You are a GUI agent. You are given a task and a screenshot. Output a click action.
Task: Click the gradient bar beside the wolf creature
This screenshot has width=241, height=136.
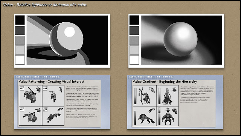pos(136,117)
